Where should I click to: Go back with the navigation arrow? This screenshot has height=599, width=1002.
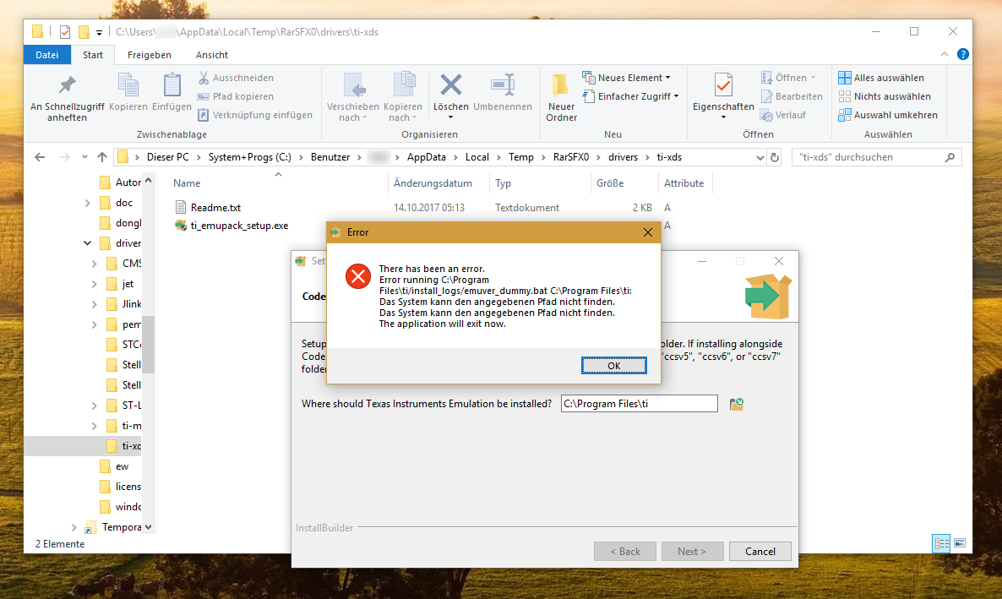point(40,157)
